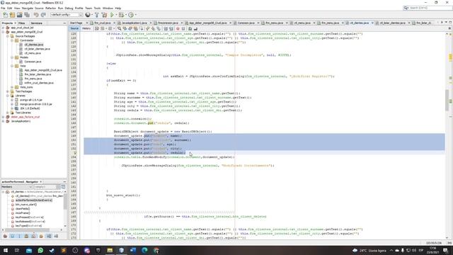Collapse the Source Packages node

coord(8,36)
